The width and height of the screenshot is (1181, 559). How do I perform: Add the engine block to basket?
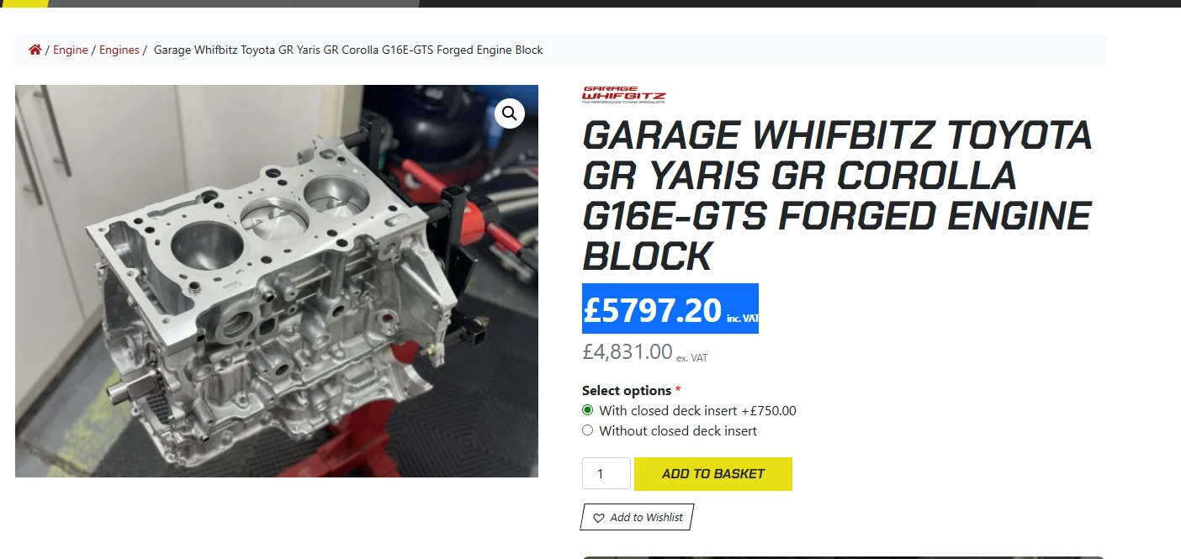point(713,473)
